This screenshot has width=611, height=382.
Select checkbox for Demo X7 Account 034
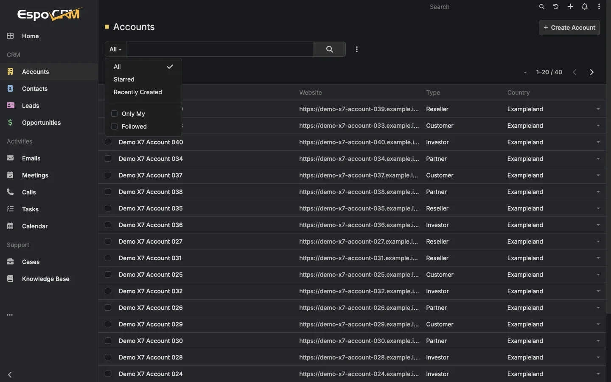pos(108,159)
